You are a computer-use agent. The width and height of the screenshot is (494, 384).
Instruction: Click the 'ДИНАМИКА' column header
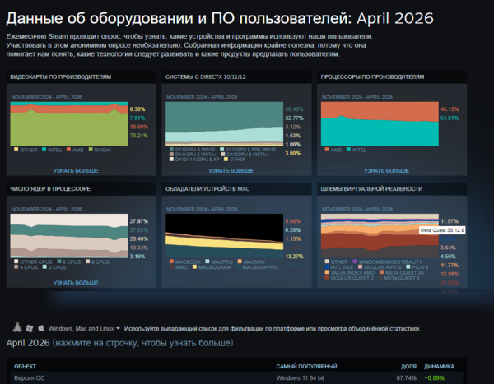coord(439,367)
